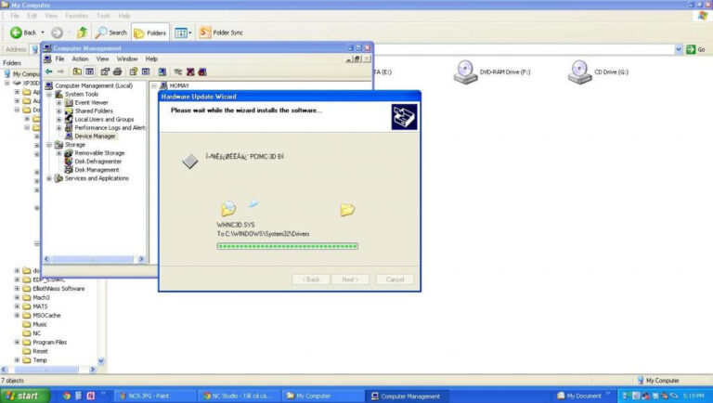Open the DVD-RAM Drive (F:) icon
713x403 pixels.
tap(464, 71)
